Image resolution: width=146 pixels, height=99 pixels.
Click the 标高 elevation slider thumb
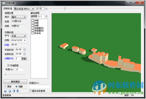pyautogui.click(x=5, y=74)
